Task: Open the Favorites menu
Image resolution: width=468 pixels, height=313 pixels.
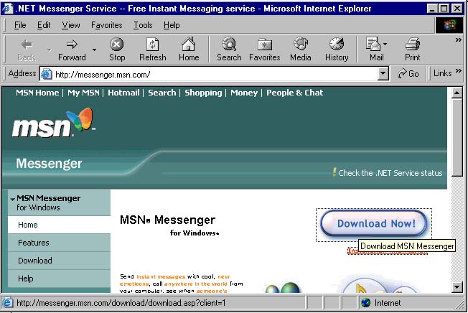Action: (106, 25)
